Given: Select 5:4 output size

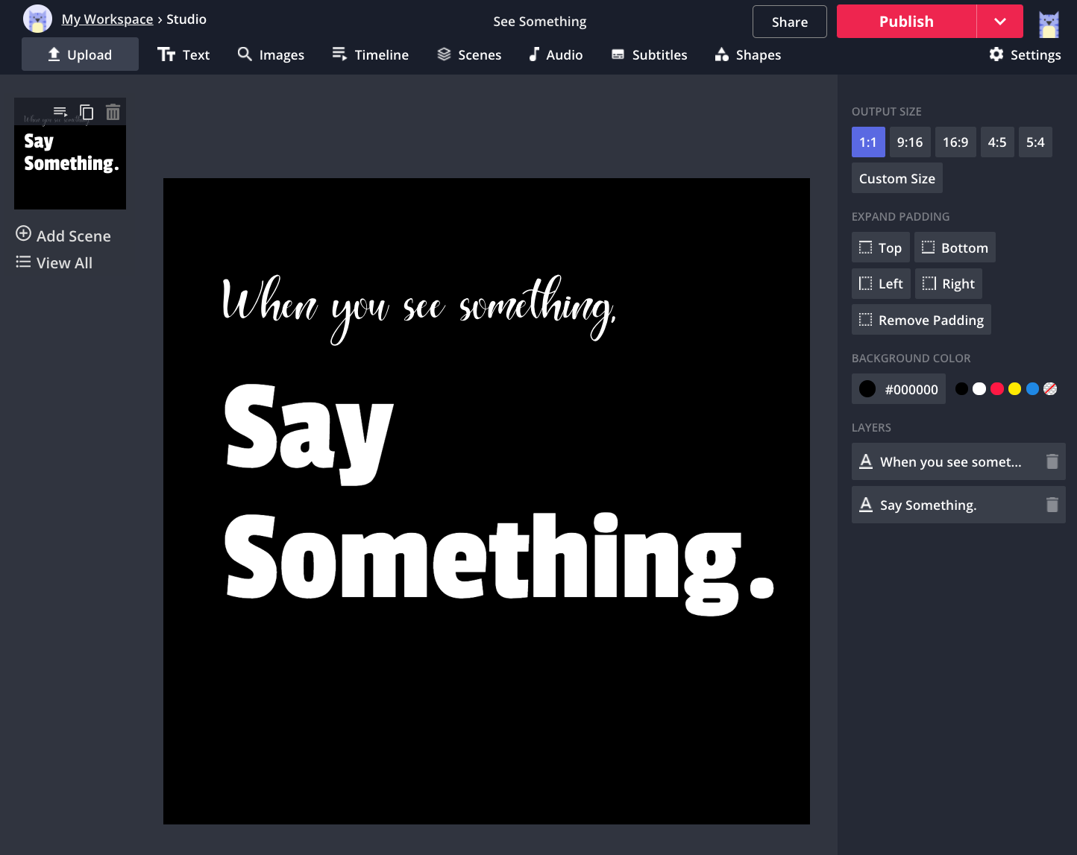Looking at the screenshot, I should point(1035,142).
